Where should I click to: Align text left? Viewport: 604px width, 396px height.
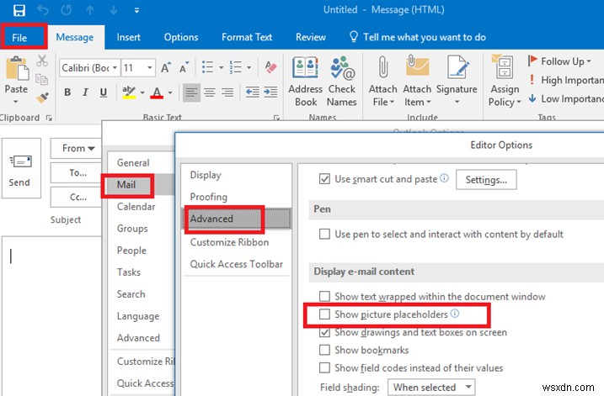191,92
